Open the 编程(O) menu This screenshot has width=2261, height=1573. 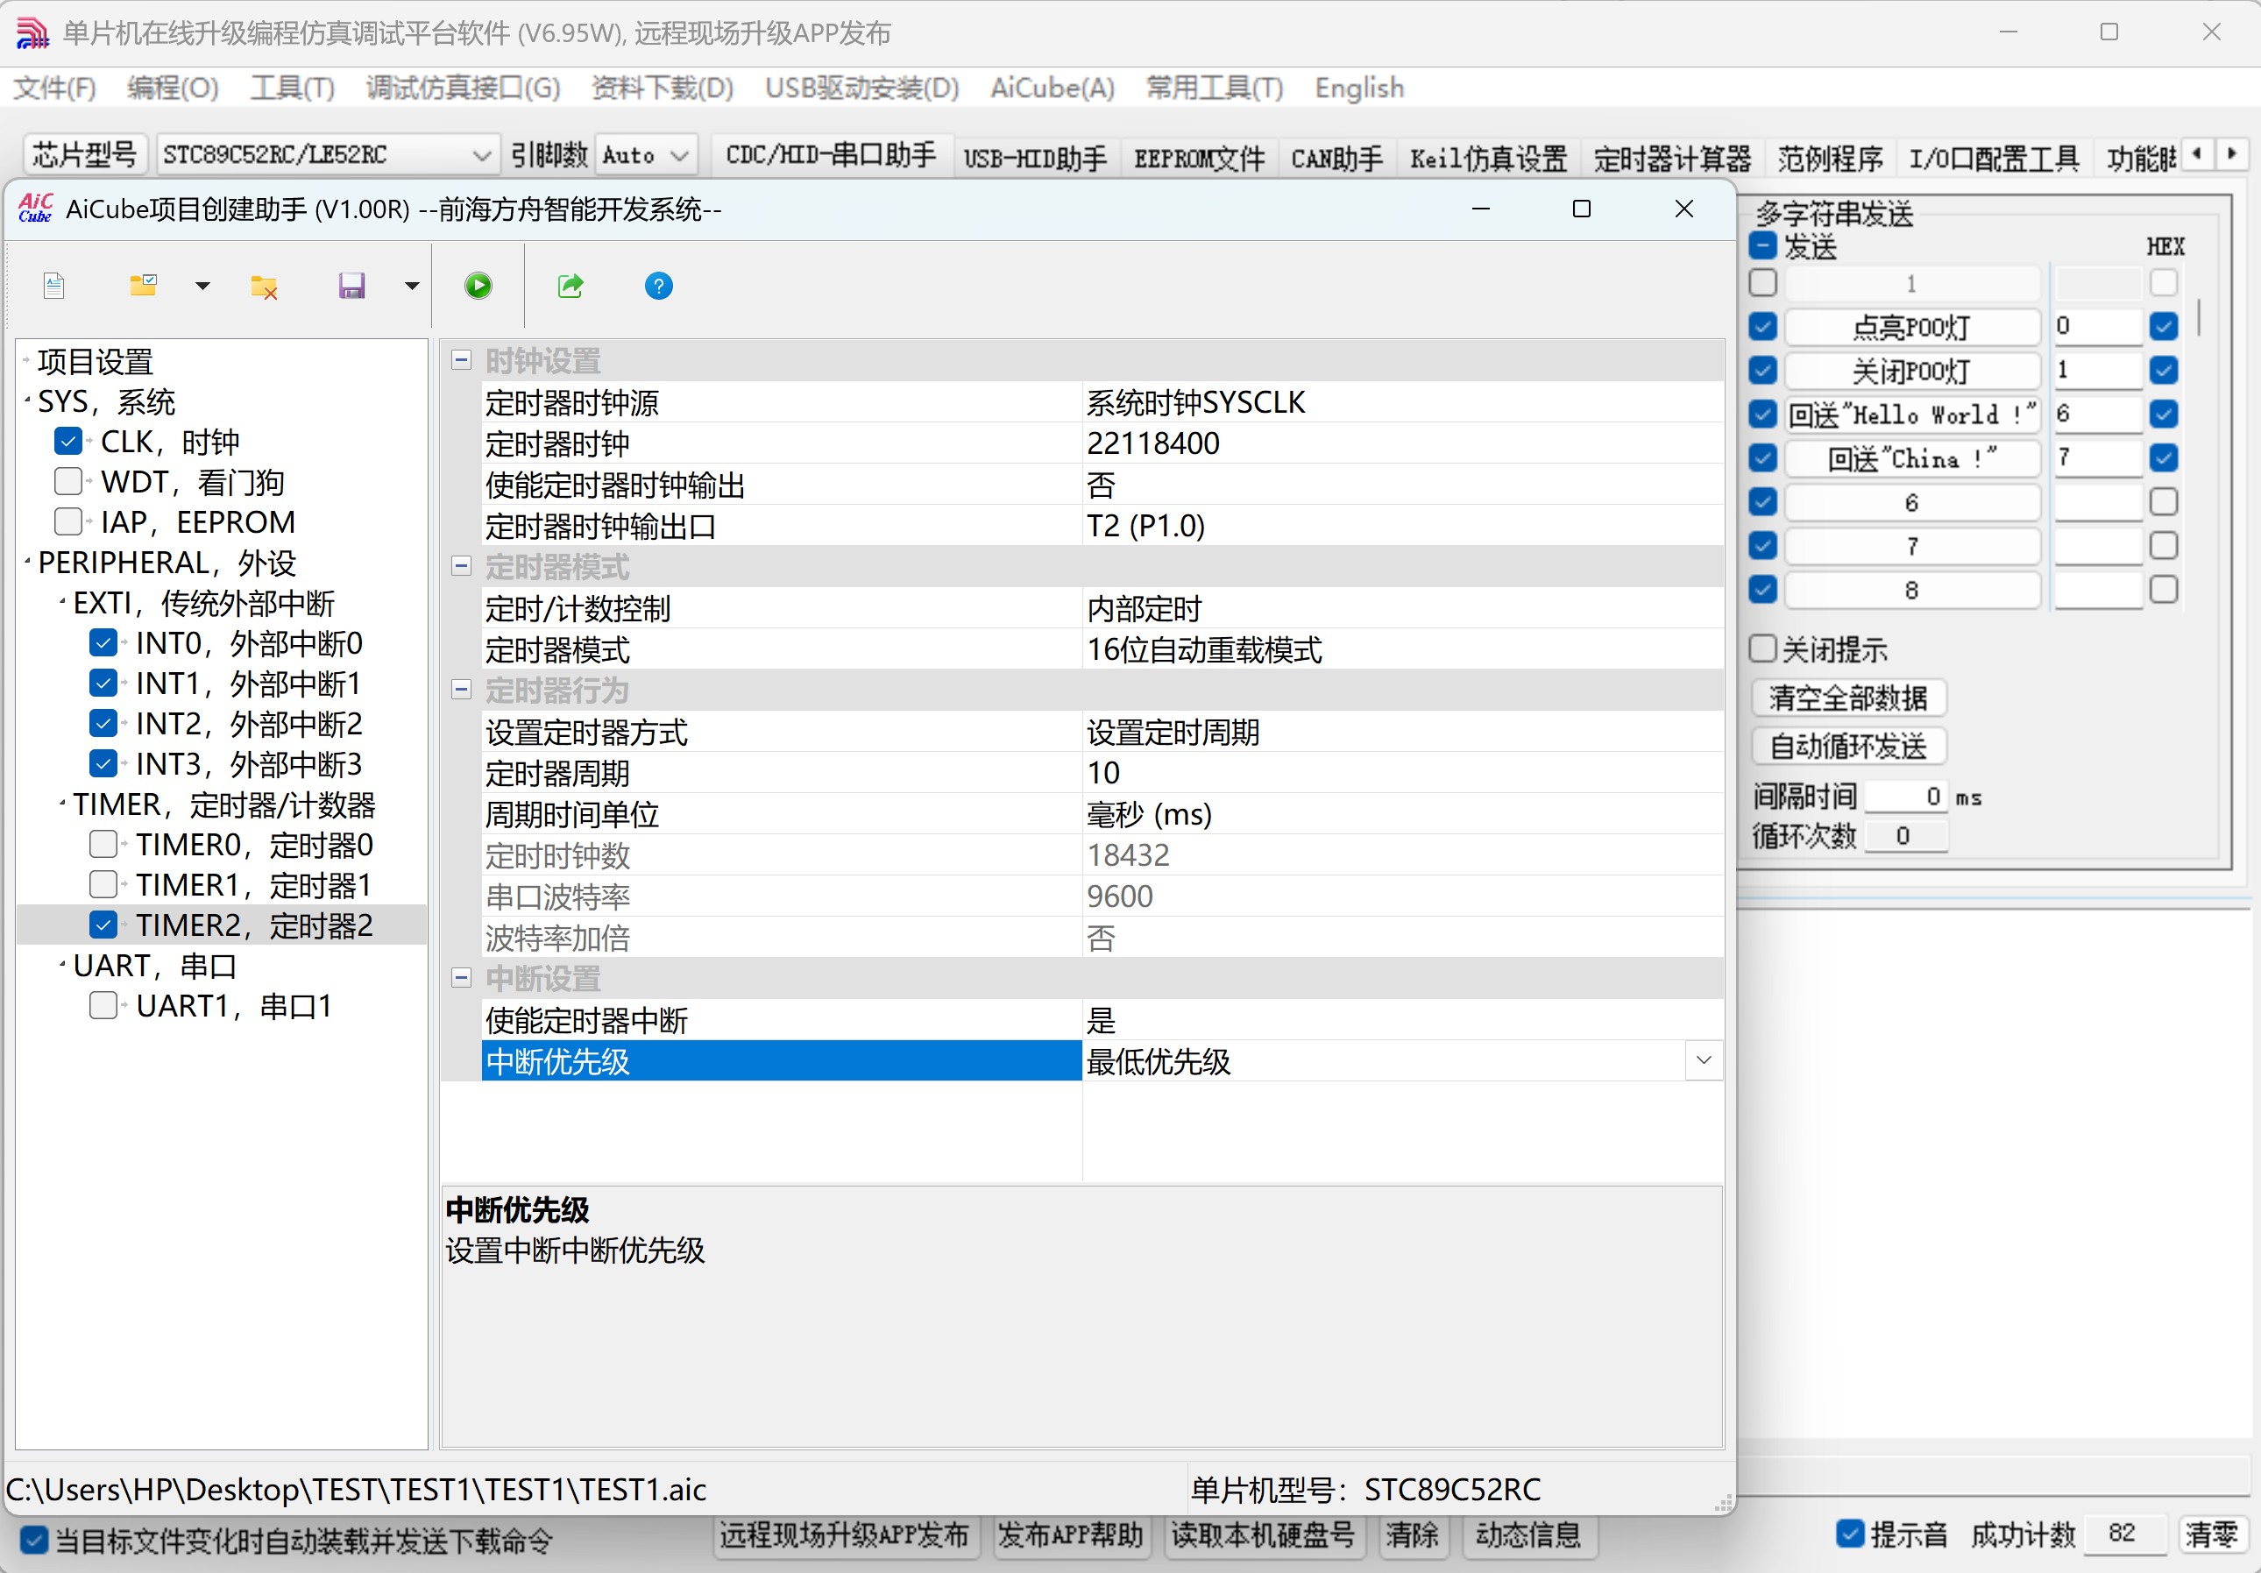(x=173, y=88)
